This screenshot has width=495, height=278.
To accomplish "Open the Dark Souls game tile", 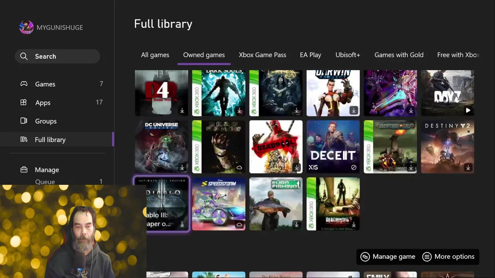I will (x=218, y=93).
